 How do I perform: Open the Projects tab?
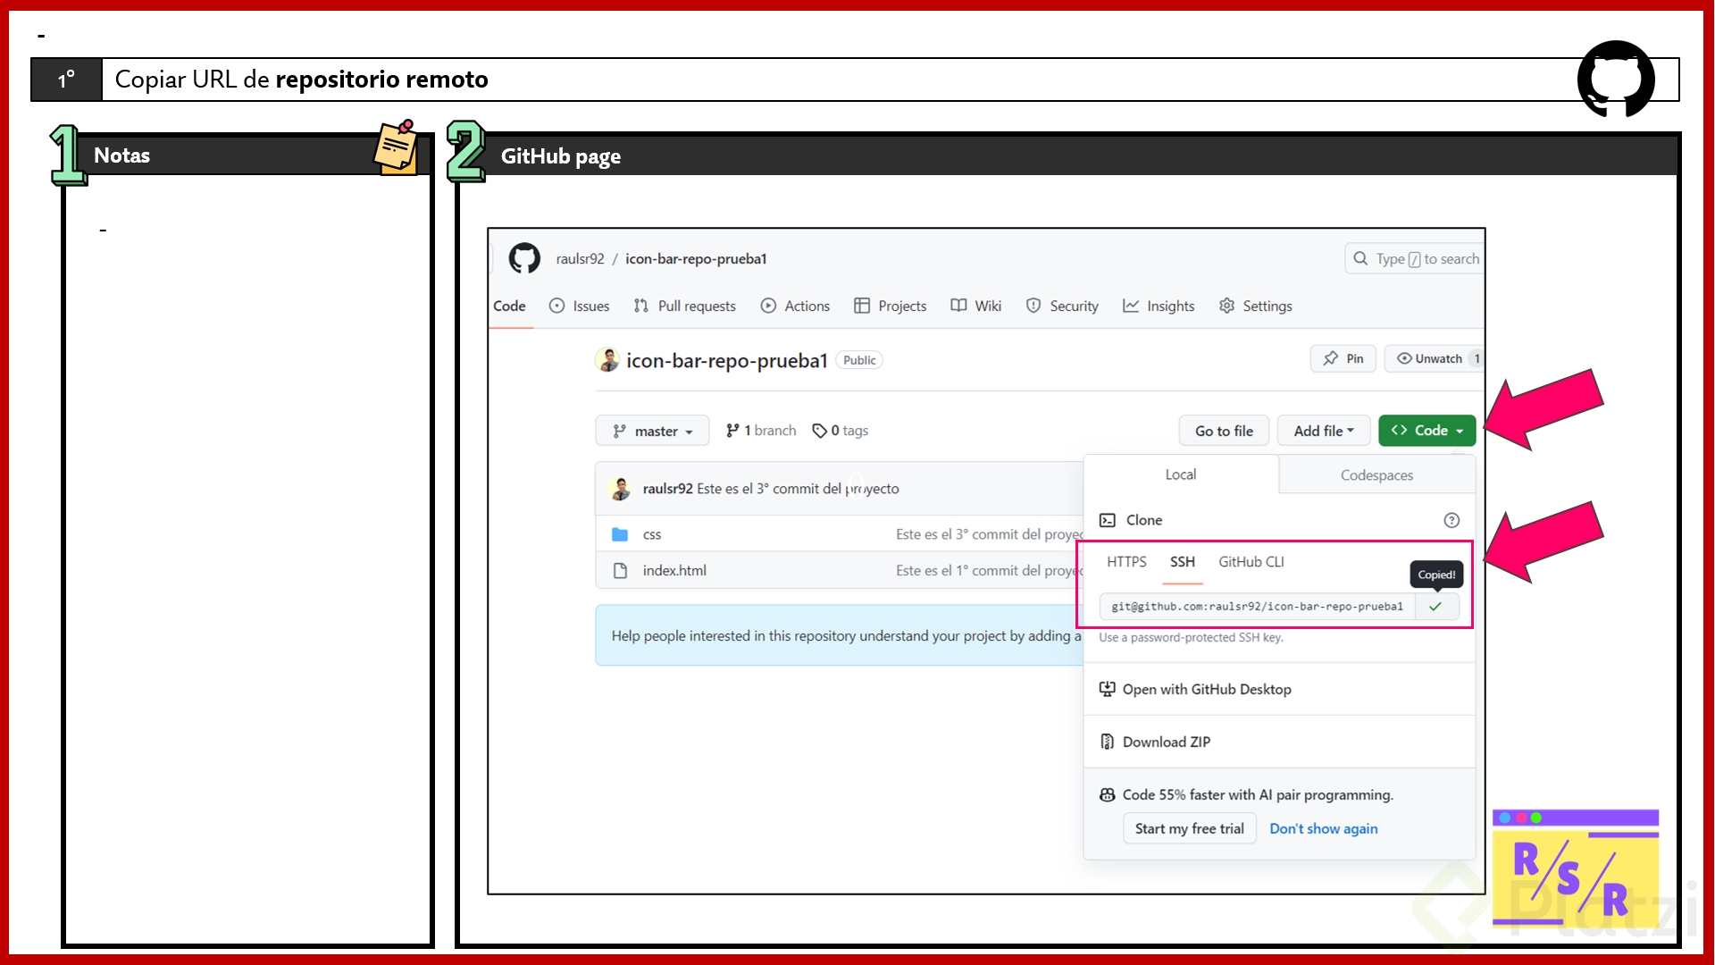(890, 306)
